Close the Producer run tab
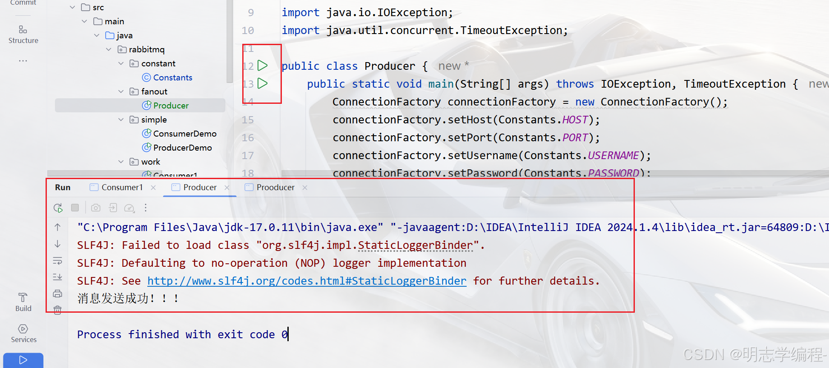 [227, 188]
